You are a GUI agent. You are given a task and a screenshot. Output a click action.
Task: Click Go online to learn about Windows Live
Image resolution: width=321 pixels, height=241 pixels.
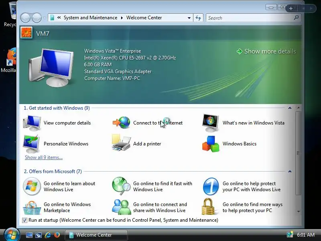click(69, 186)
